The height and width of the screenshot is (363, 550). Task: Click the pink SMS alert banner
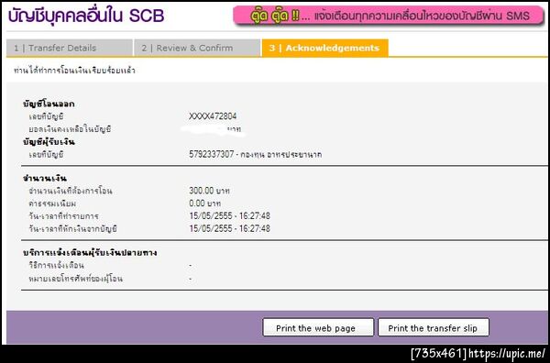[x=389, y=16]
